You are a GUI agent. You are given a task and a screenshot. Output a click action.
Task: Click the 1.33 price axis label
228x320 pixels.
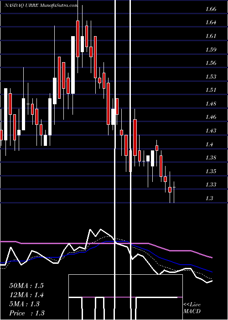point(211,185)
